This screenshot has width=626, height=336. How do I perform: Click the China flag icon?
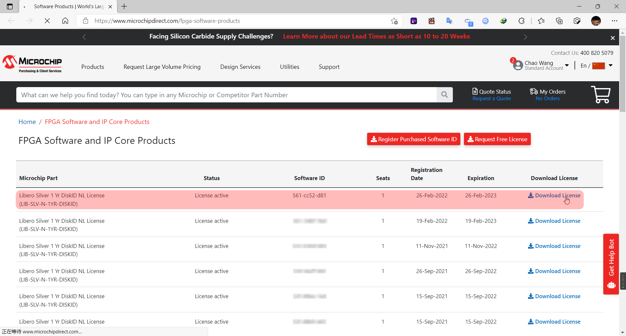pyautogui.click(x=599, y=66)
